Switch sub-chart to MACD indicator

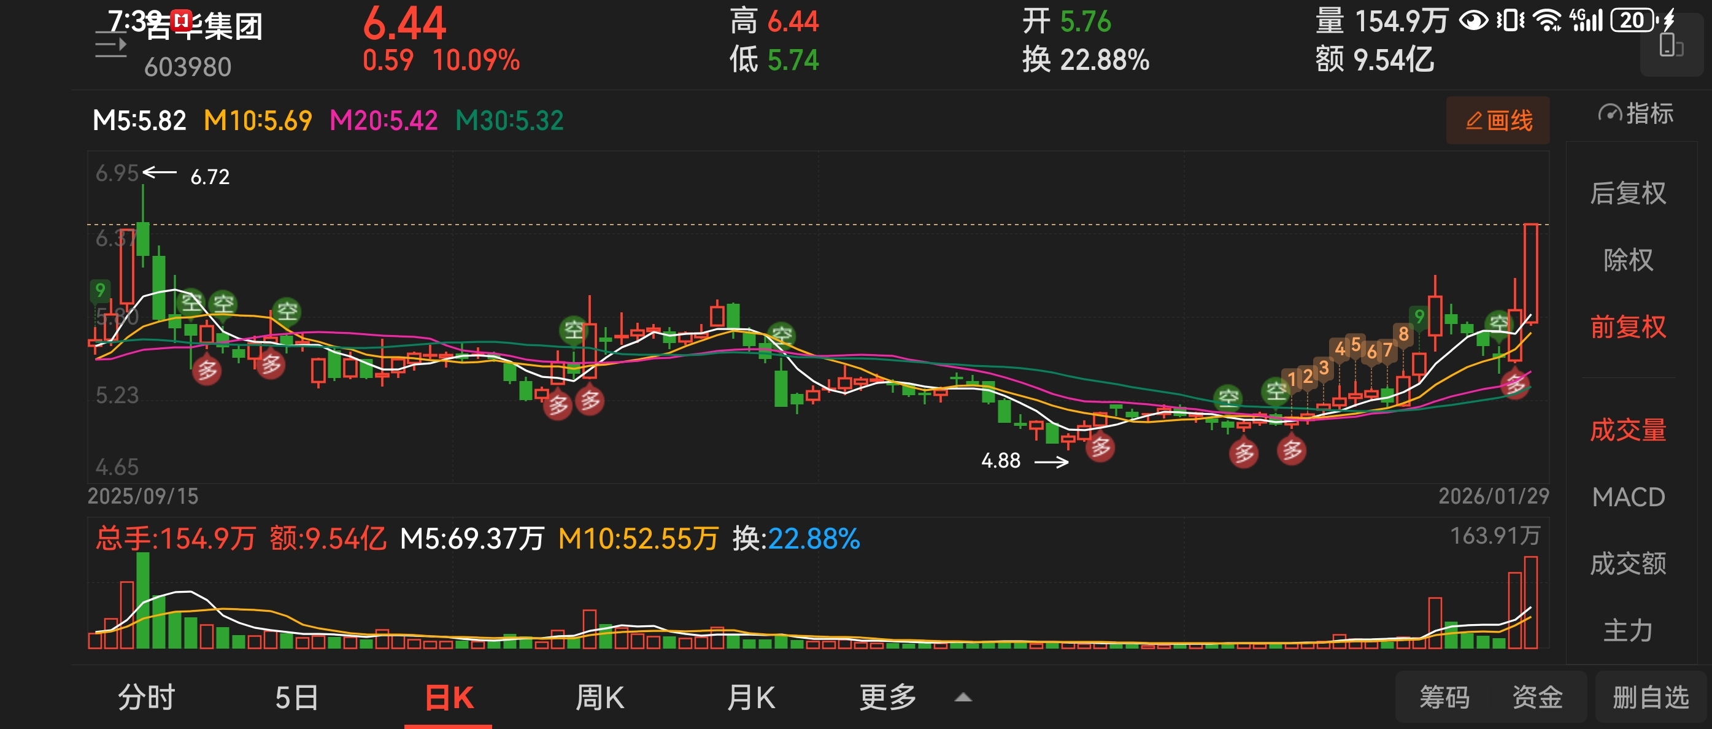(x=1627, y=497)
